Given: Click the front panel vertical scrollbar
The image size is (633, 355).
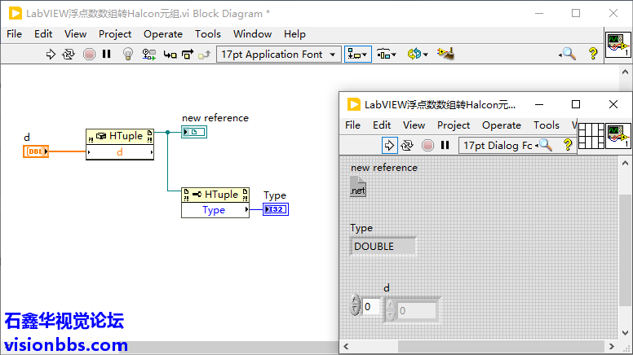Looking at the screenshot, I should point(625,244).
